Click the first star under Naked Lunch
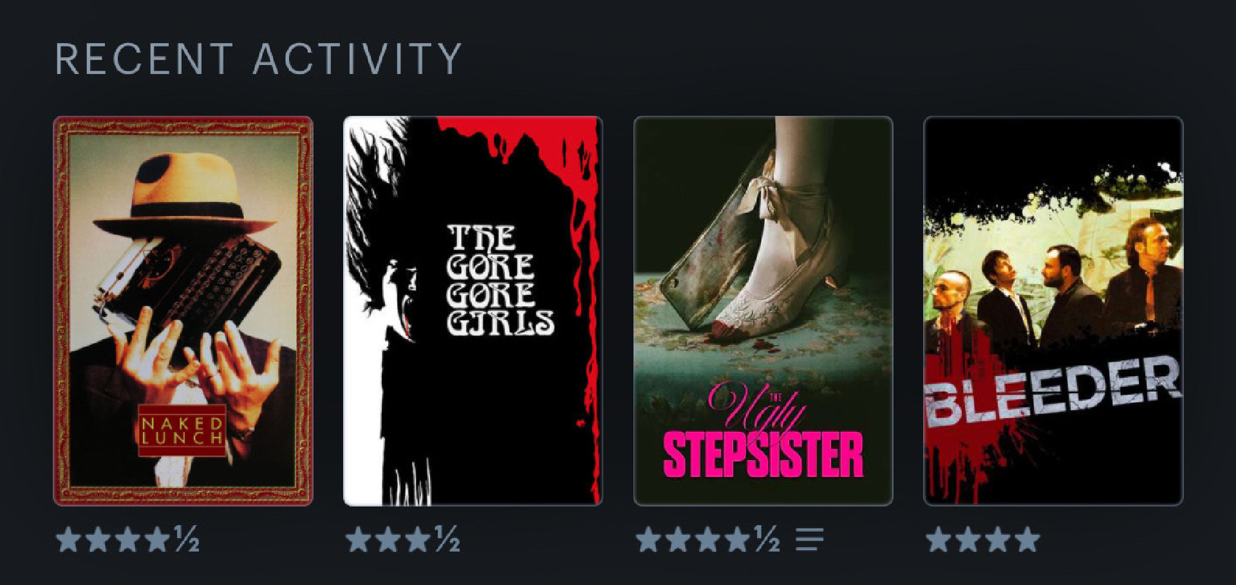Image resolution: width=1236 pixels, height=585 pixels. click(x=68, y=539)
